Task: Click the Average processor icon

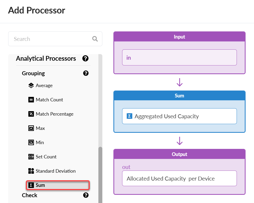Action: [x=31, y=86]
